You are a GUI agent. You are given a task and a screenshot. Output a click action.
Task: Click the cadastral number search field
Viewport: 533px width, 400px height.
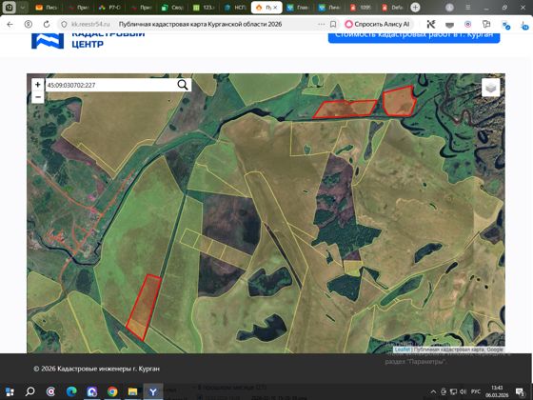pyautogui.click(x=110, y=85)
